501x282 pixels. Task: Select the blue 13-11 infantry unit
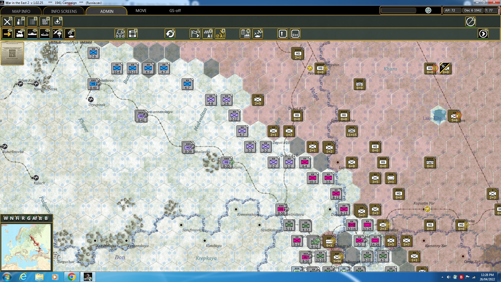tap(133, 68)
